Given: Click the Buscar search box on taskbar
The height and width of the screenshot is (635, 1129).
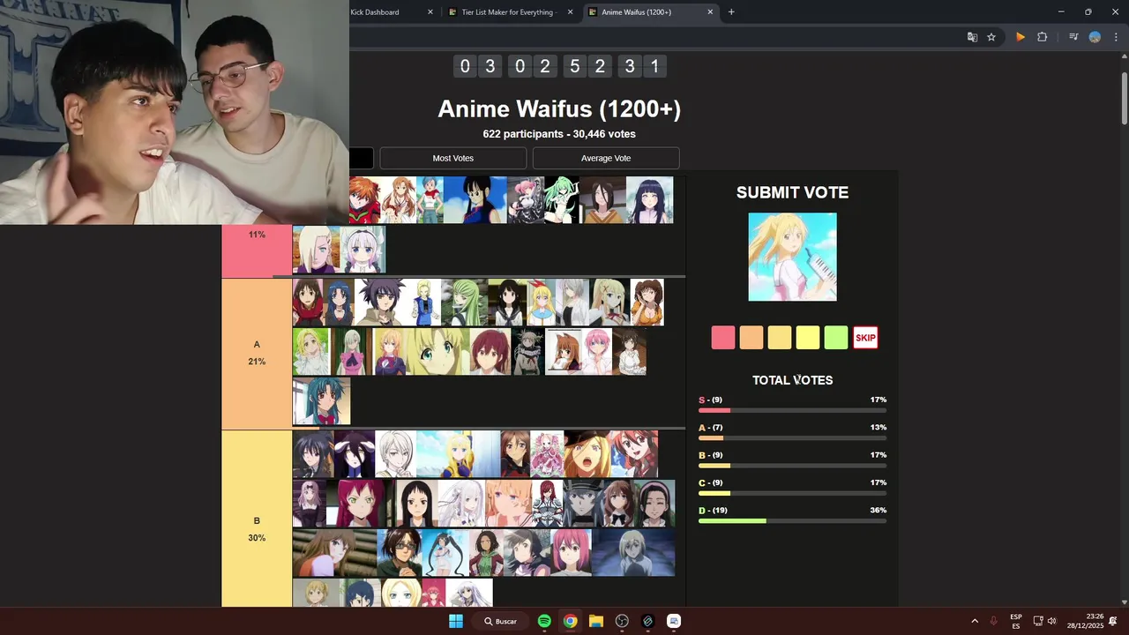Looking at the screenshot, I should click(502, 621).
